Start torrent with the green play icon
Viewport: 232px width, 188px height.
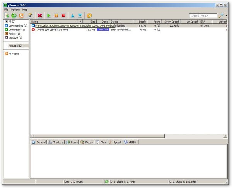[x=49, y=15]
